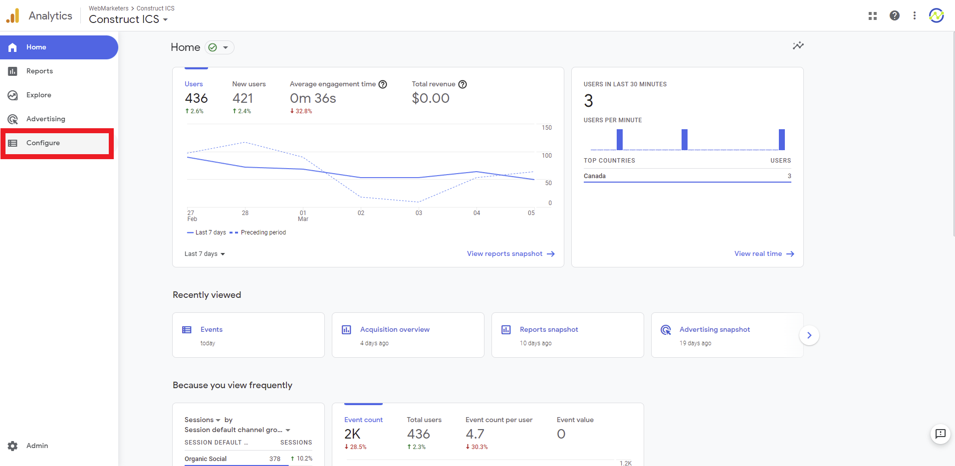
Task: Show next recently viewed cards arrow
Action: coord(809,335)
